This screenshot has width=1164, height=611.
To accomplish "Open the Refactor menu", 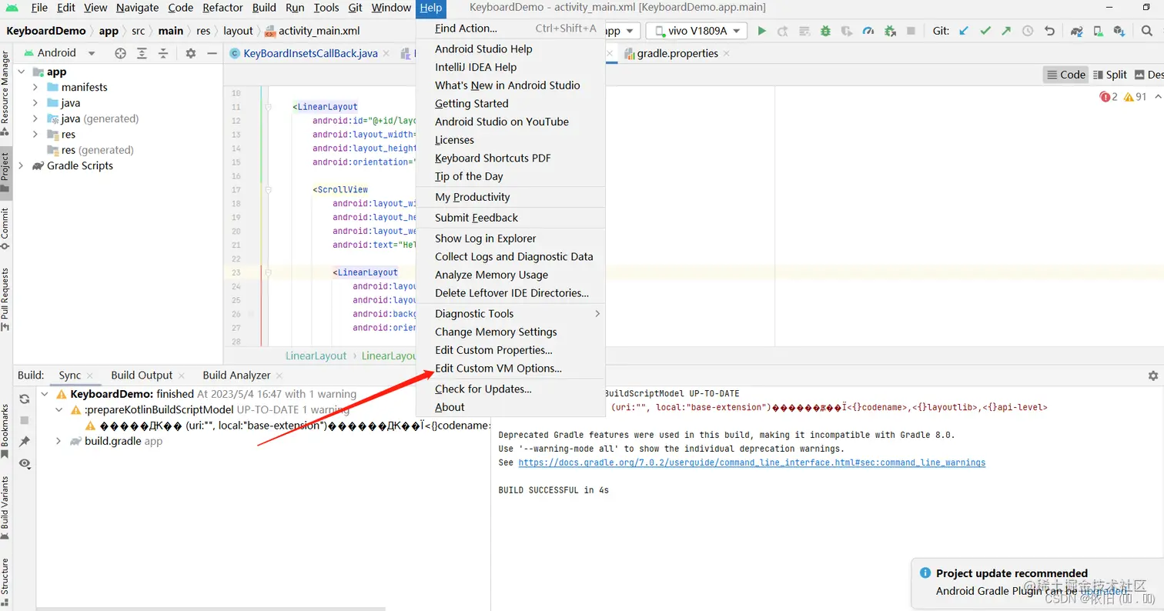I will click(222, 8).
